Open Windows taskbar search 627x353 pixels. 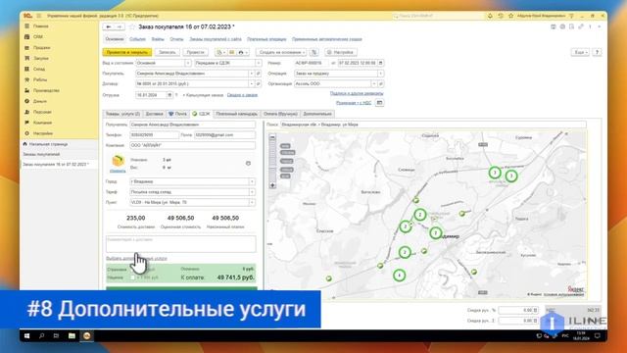pyautogui.click(x=41, y=335)
